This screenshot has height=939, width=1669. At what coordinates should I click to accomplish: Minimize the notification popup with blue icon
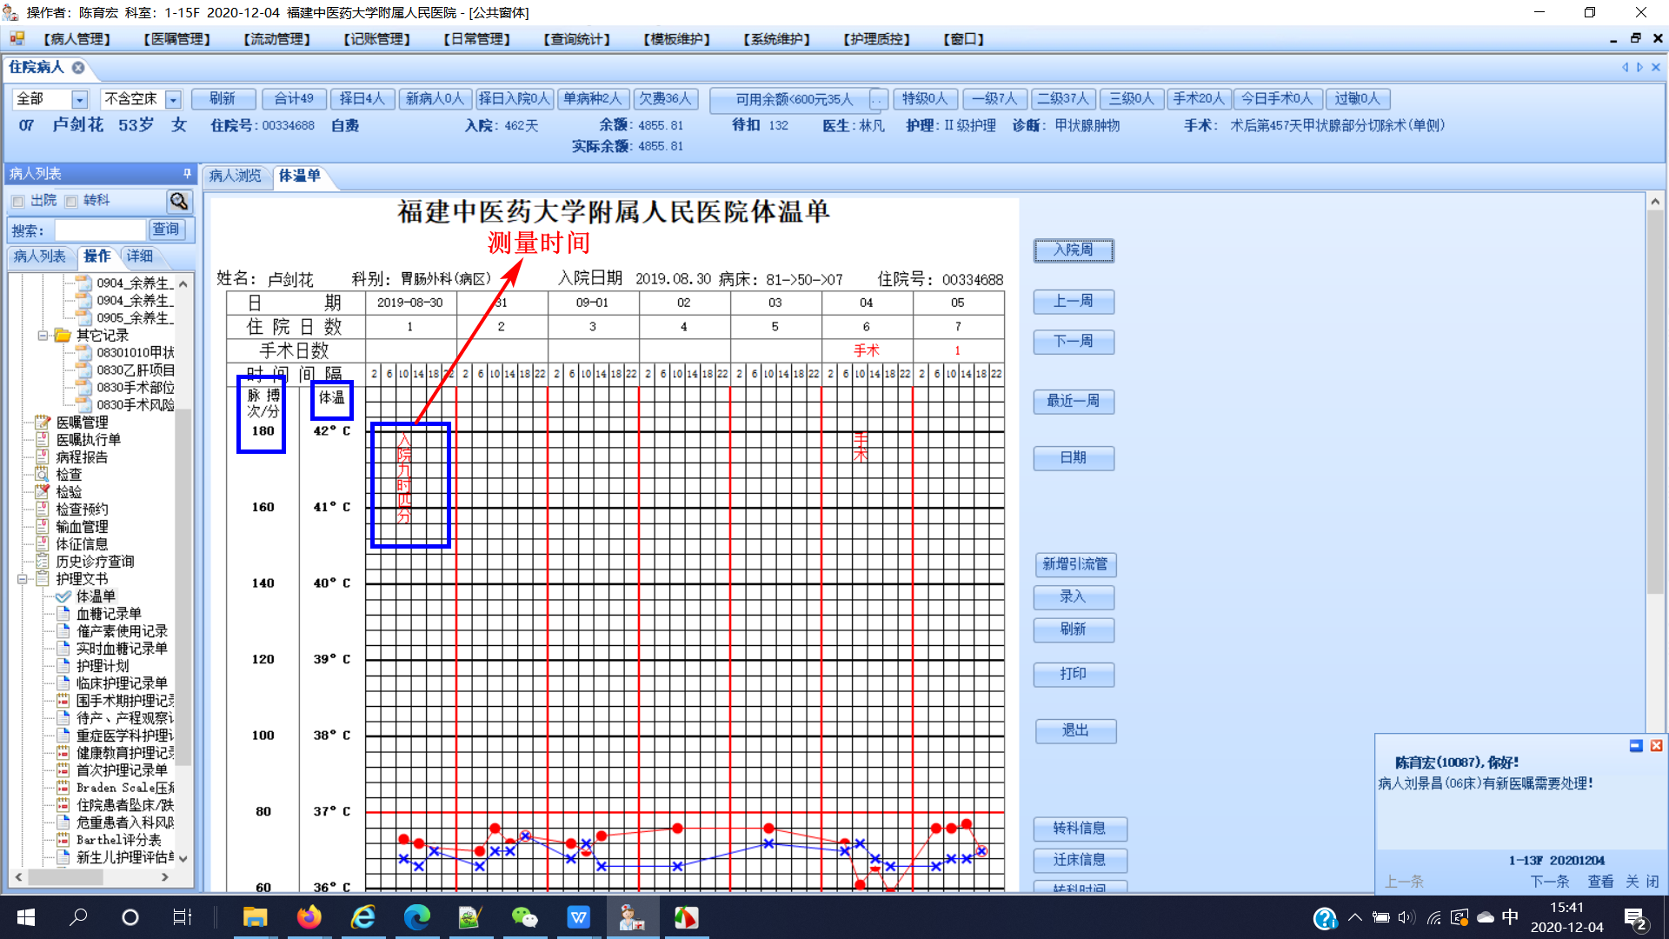(1635, 746)
